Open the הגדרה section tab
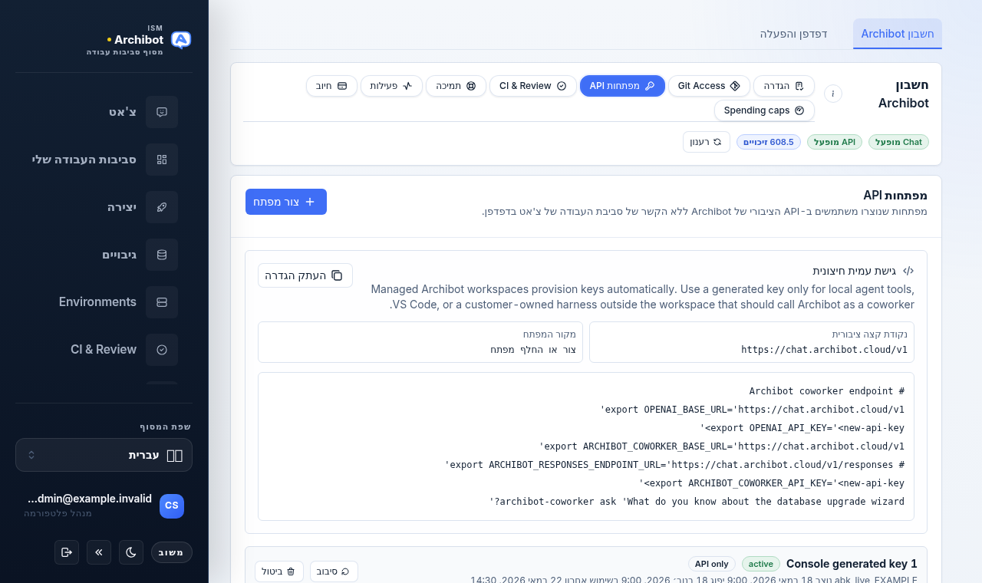982x583 pixels. pos(784,86)
